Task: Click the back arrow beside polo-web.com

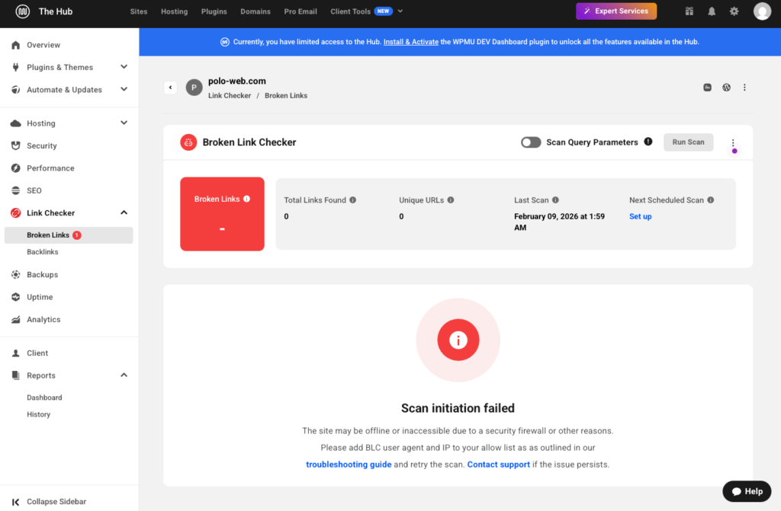Action: coord(170,88)
